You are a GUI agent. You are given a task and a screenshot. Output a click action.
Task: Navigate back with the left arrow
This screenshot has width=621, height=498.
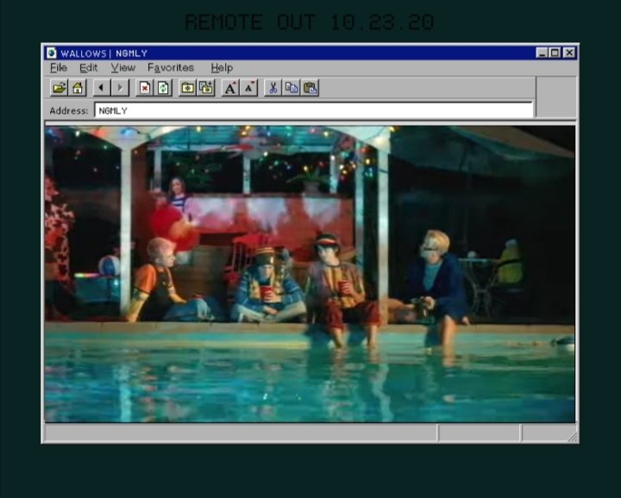click(102, 88)
